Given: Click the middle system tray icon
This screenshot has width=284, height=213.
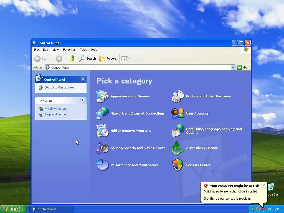Looking at the screenshot, I should click(x=258, y=209).
